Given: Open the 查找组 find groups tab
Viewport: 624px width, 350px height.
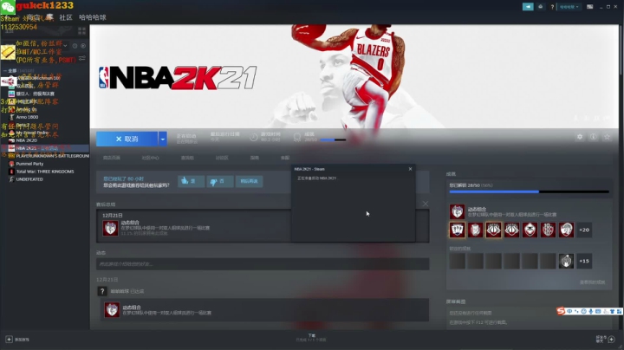Looking at the screenshot, I should [x=187, y=158].
